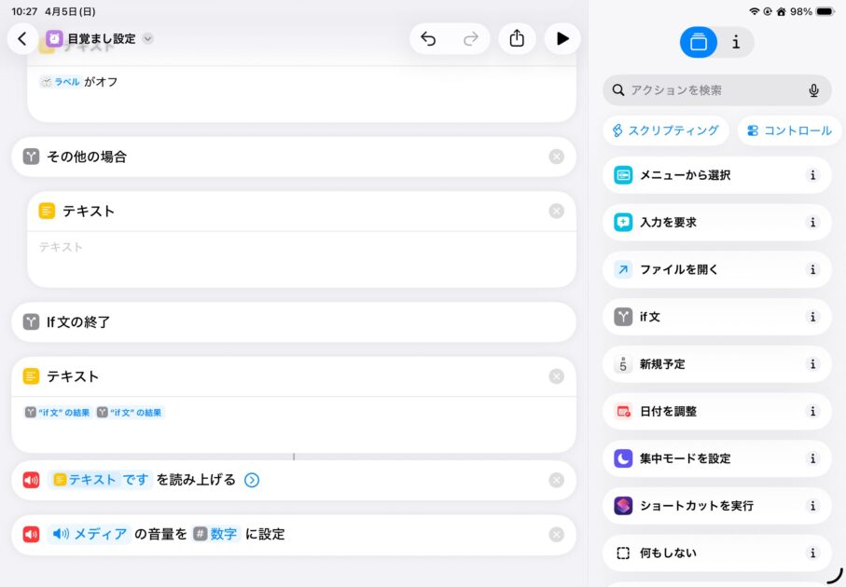Tap the undo arrow icon

[428, 39]
